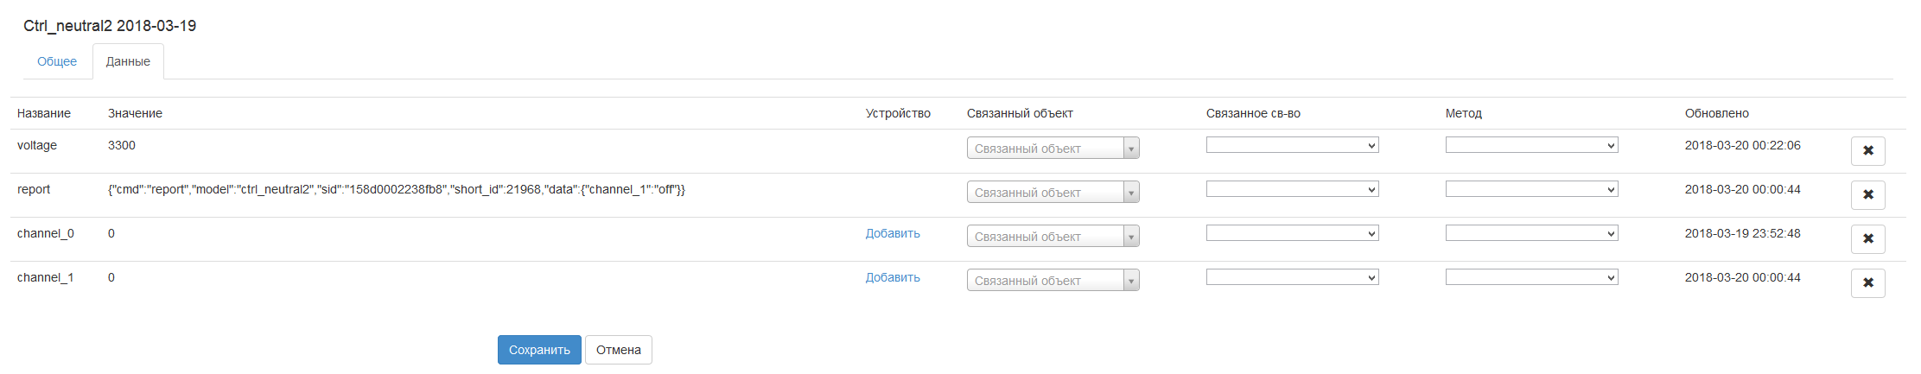Open linked property select for report
The height and width of the screenshot is (374, 1921).
tap(1292, 189)
